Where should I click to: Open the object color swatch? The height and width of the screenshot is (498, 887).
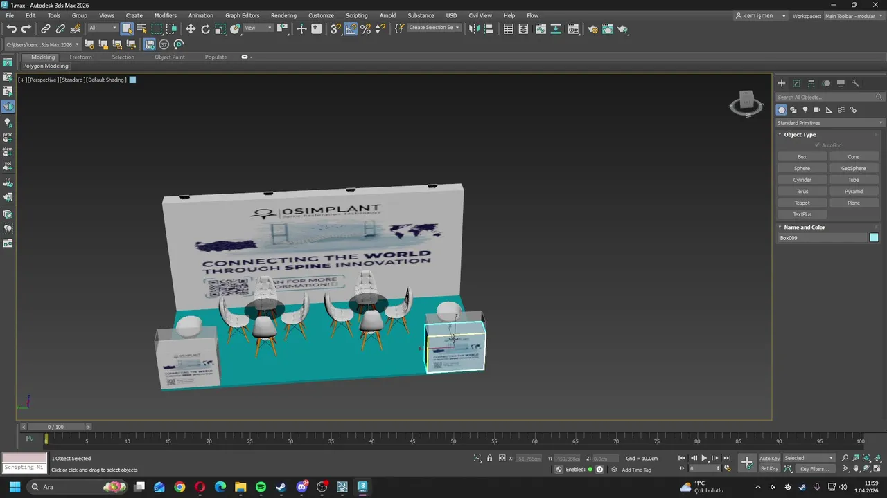[874, 238]
